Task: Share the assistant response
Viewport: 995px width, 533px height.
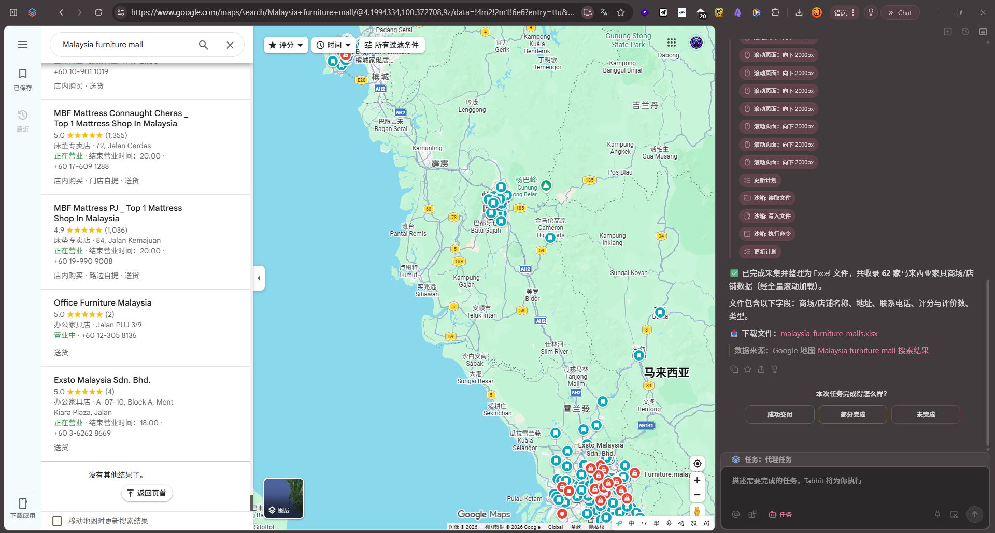Action: tap(761, 369)
